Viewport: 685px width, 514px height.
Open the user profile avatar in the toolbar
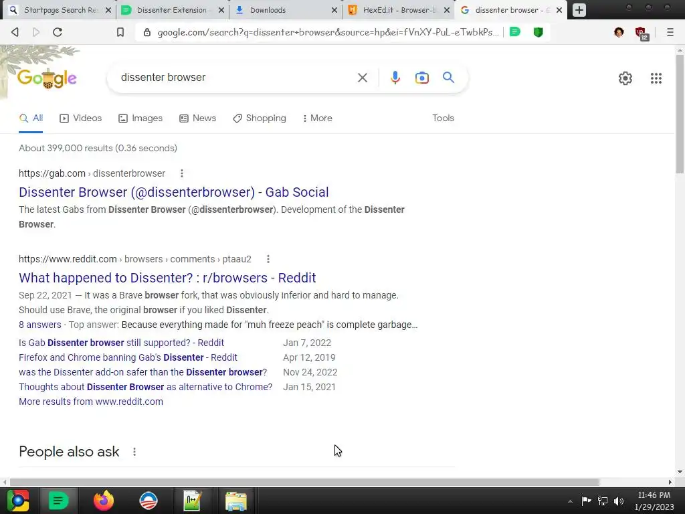[x=619, y=32]
